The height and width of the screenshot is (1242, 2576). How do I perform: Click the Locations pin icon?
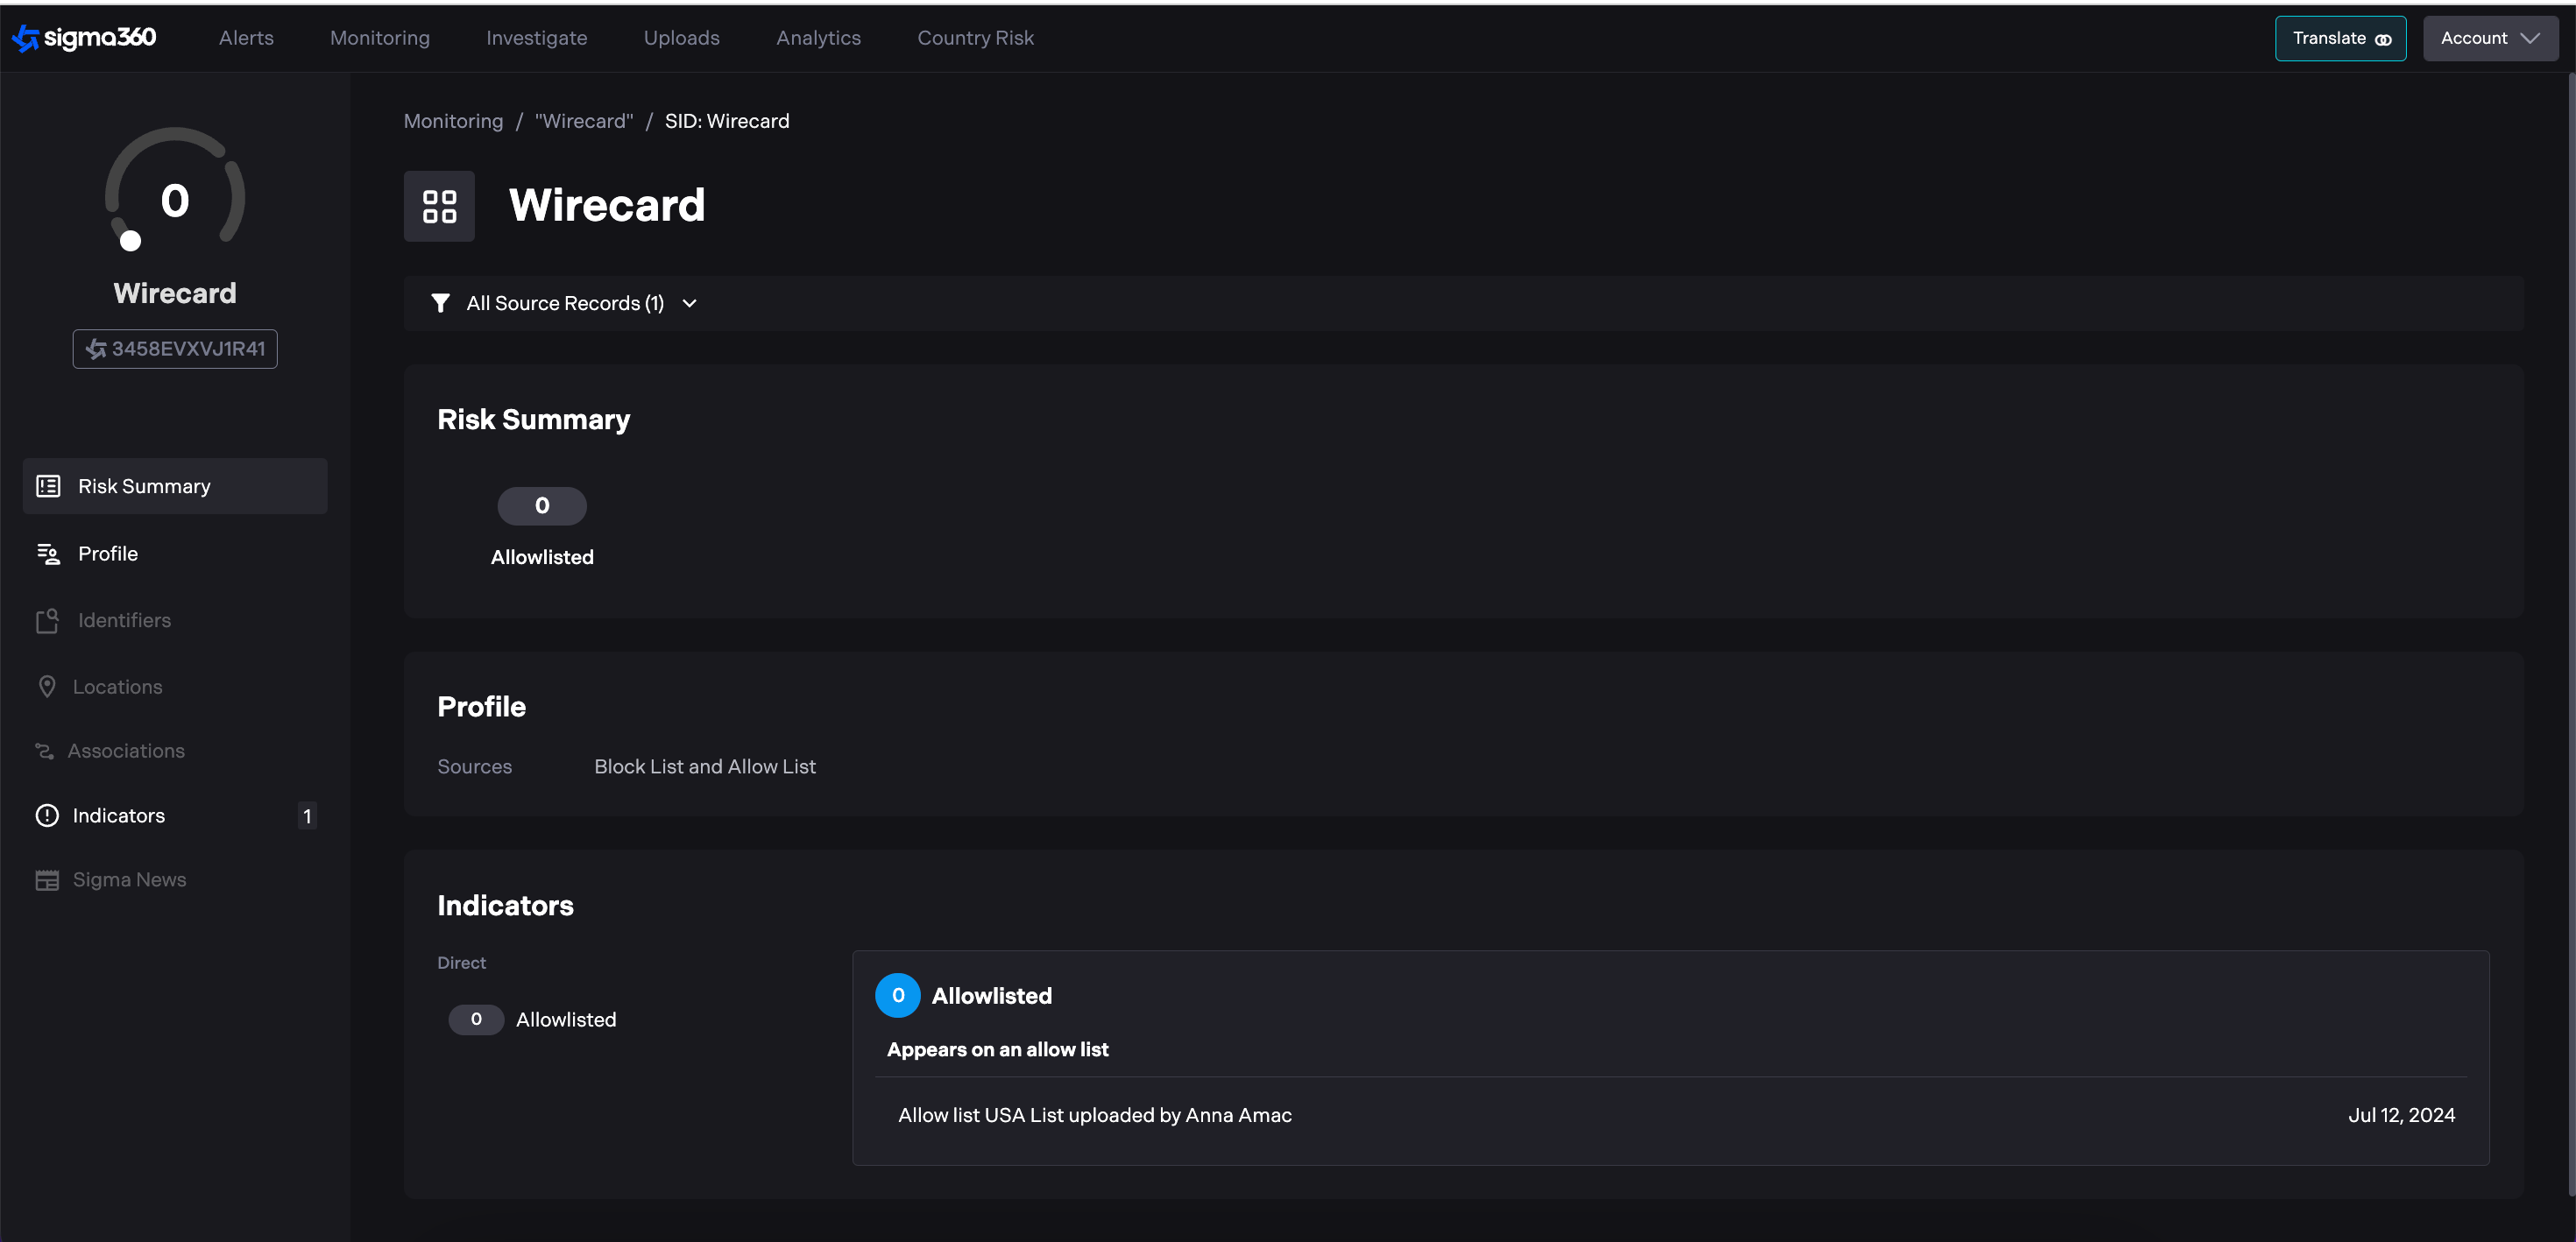pyautogui.click(x=47, y=687)
